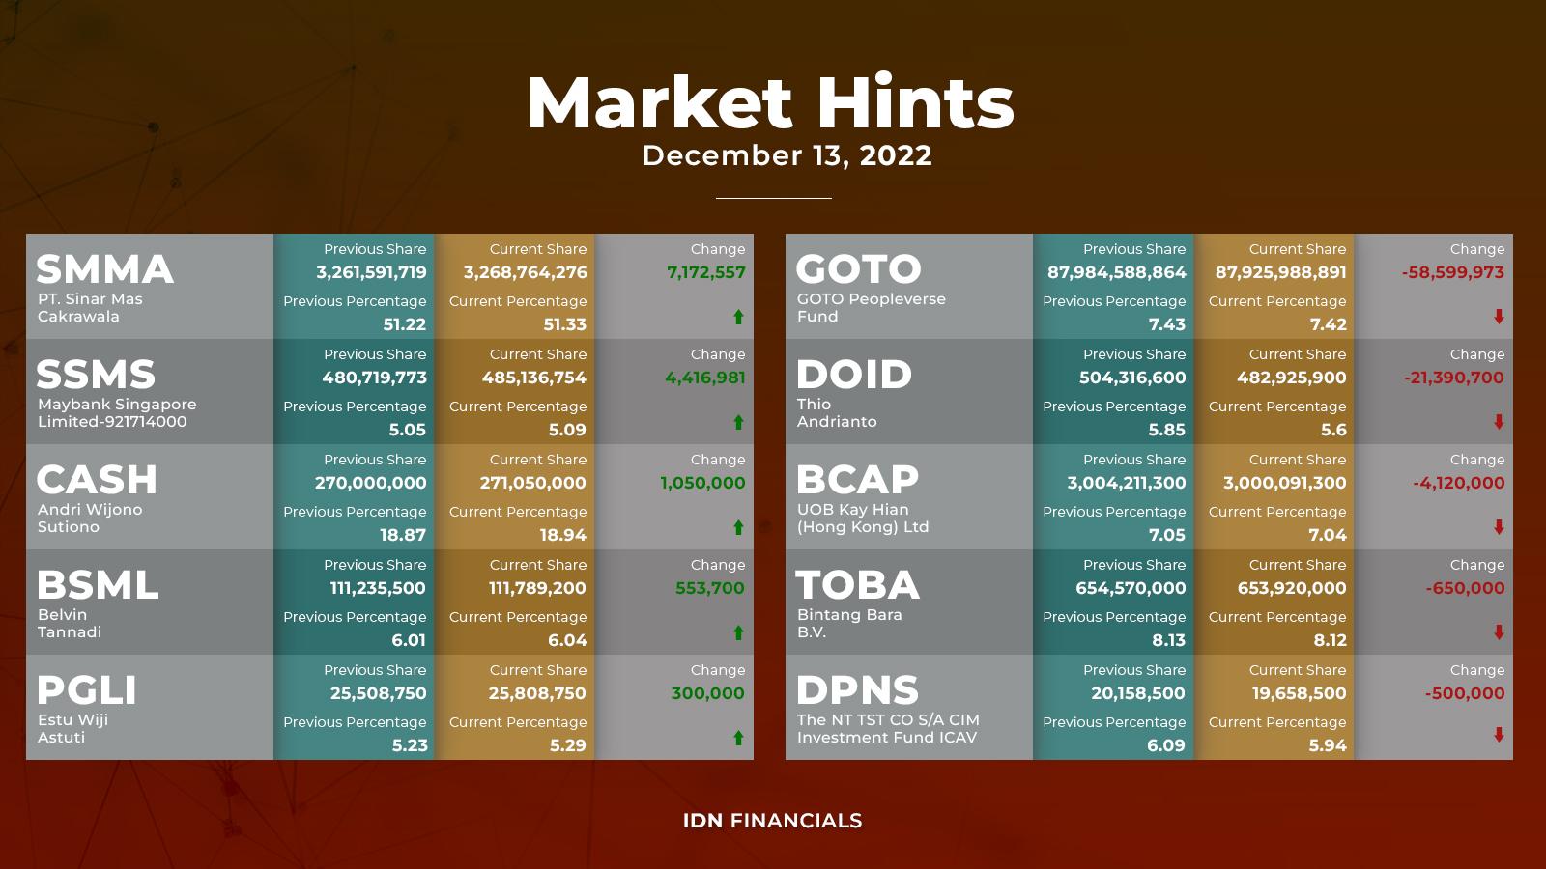Click the IDN FINANCIALS footer text
The image size is (1546, 869).
(773, 821)
